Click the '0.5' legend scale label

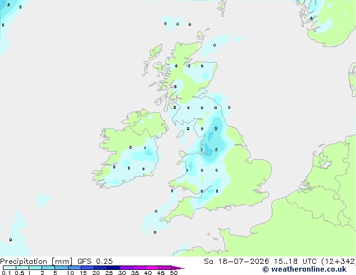20,273
